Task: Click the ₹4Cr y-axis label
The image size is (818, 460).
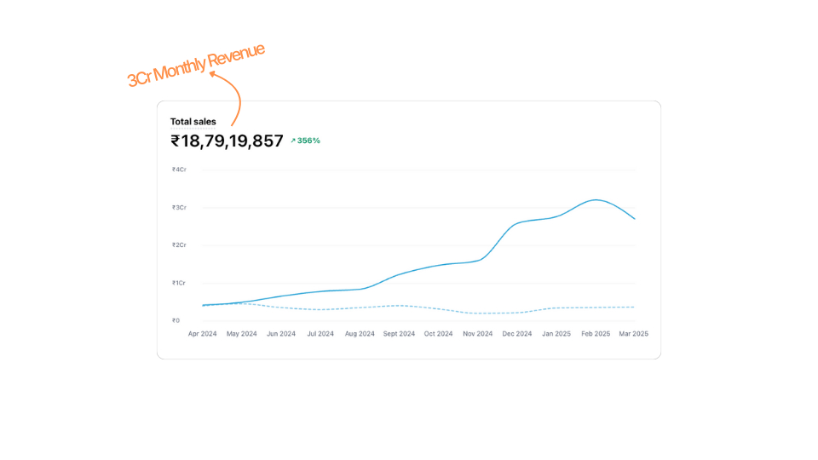Action: click(179, 170)
